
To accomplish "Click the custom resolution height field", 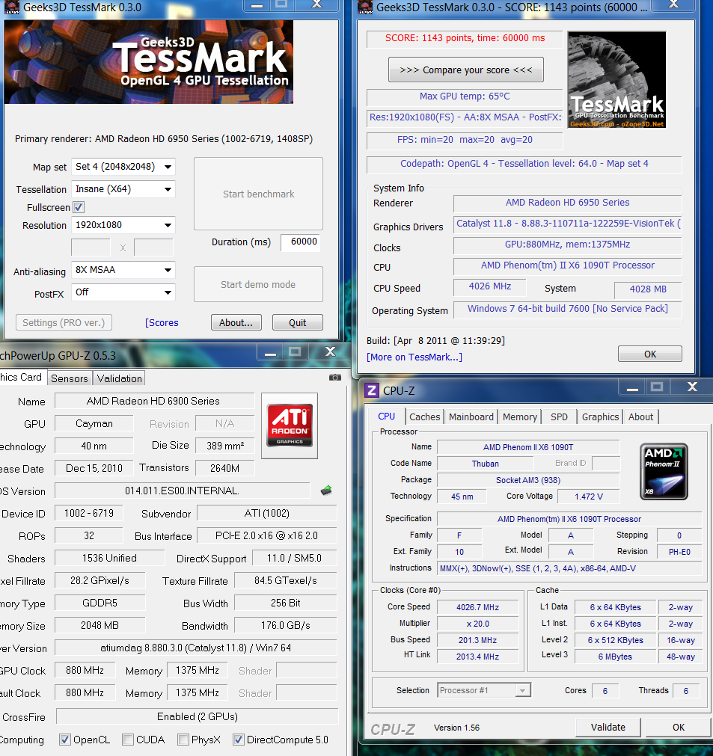I will 153,248.
